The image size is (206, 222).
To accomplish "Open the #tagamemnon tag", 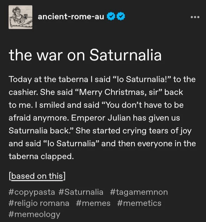I will click(138, 192).
